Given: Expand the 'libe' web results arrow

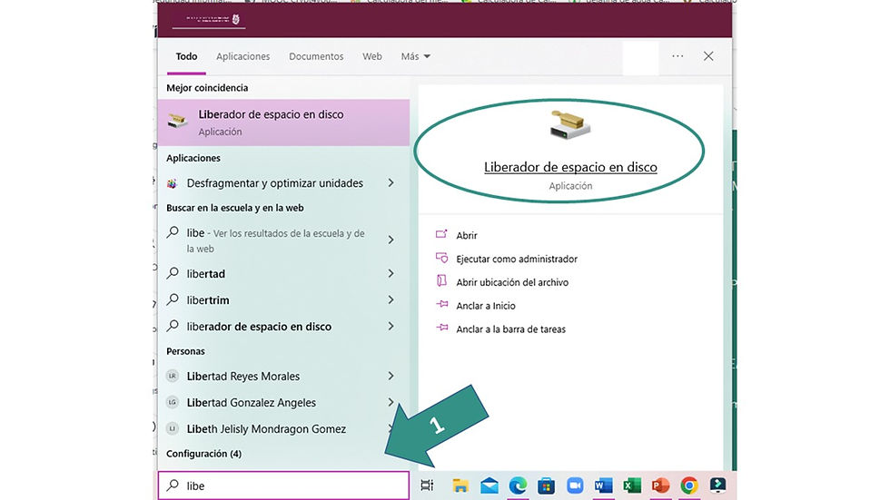Looking at the screenshot, I should (x=391, y=240).
